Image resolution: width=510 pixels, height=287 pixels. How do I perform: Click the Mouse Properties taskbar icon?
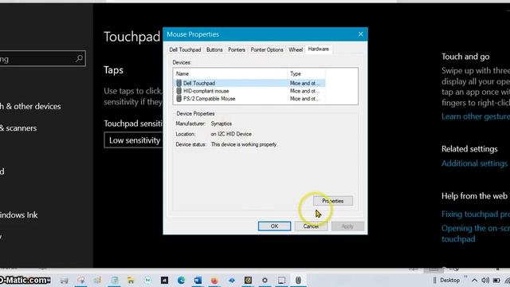[298, 280]
